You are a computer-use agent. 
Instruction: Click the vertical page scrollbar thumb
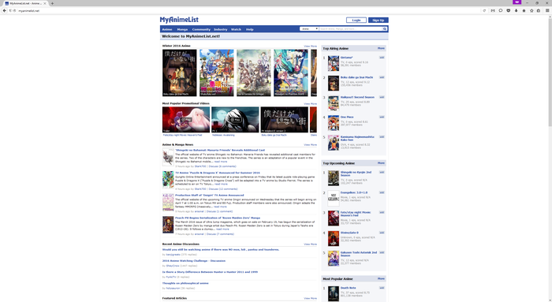(x=550, y=70)
